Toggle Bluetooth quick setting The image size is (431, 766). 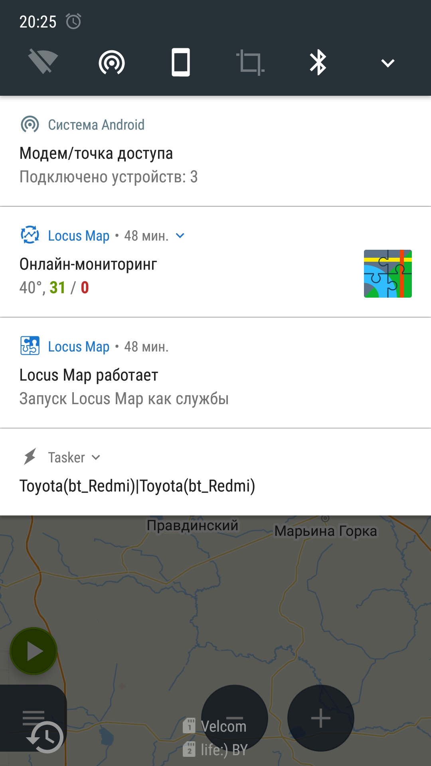[x=318, y=62]
